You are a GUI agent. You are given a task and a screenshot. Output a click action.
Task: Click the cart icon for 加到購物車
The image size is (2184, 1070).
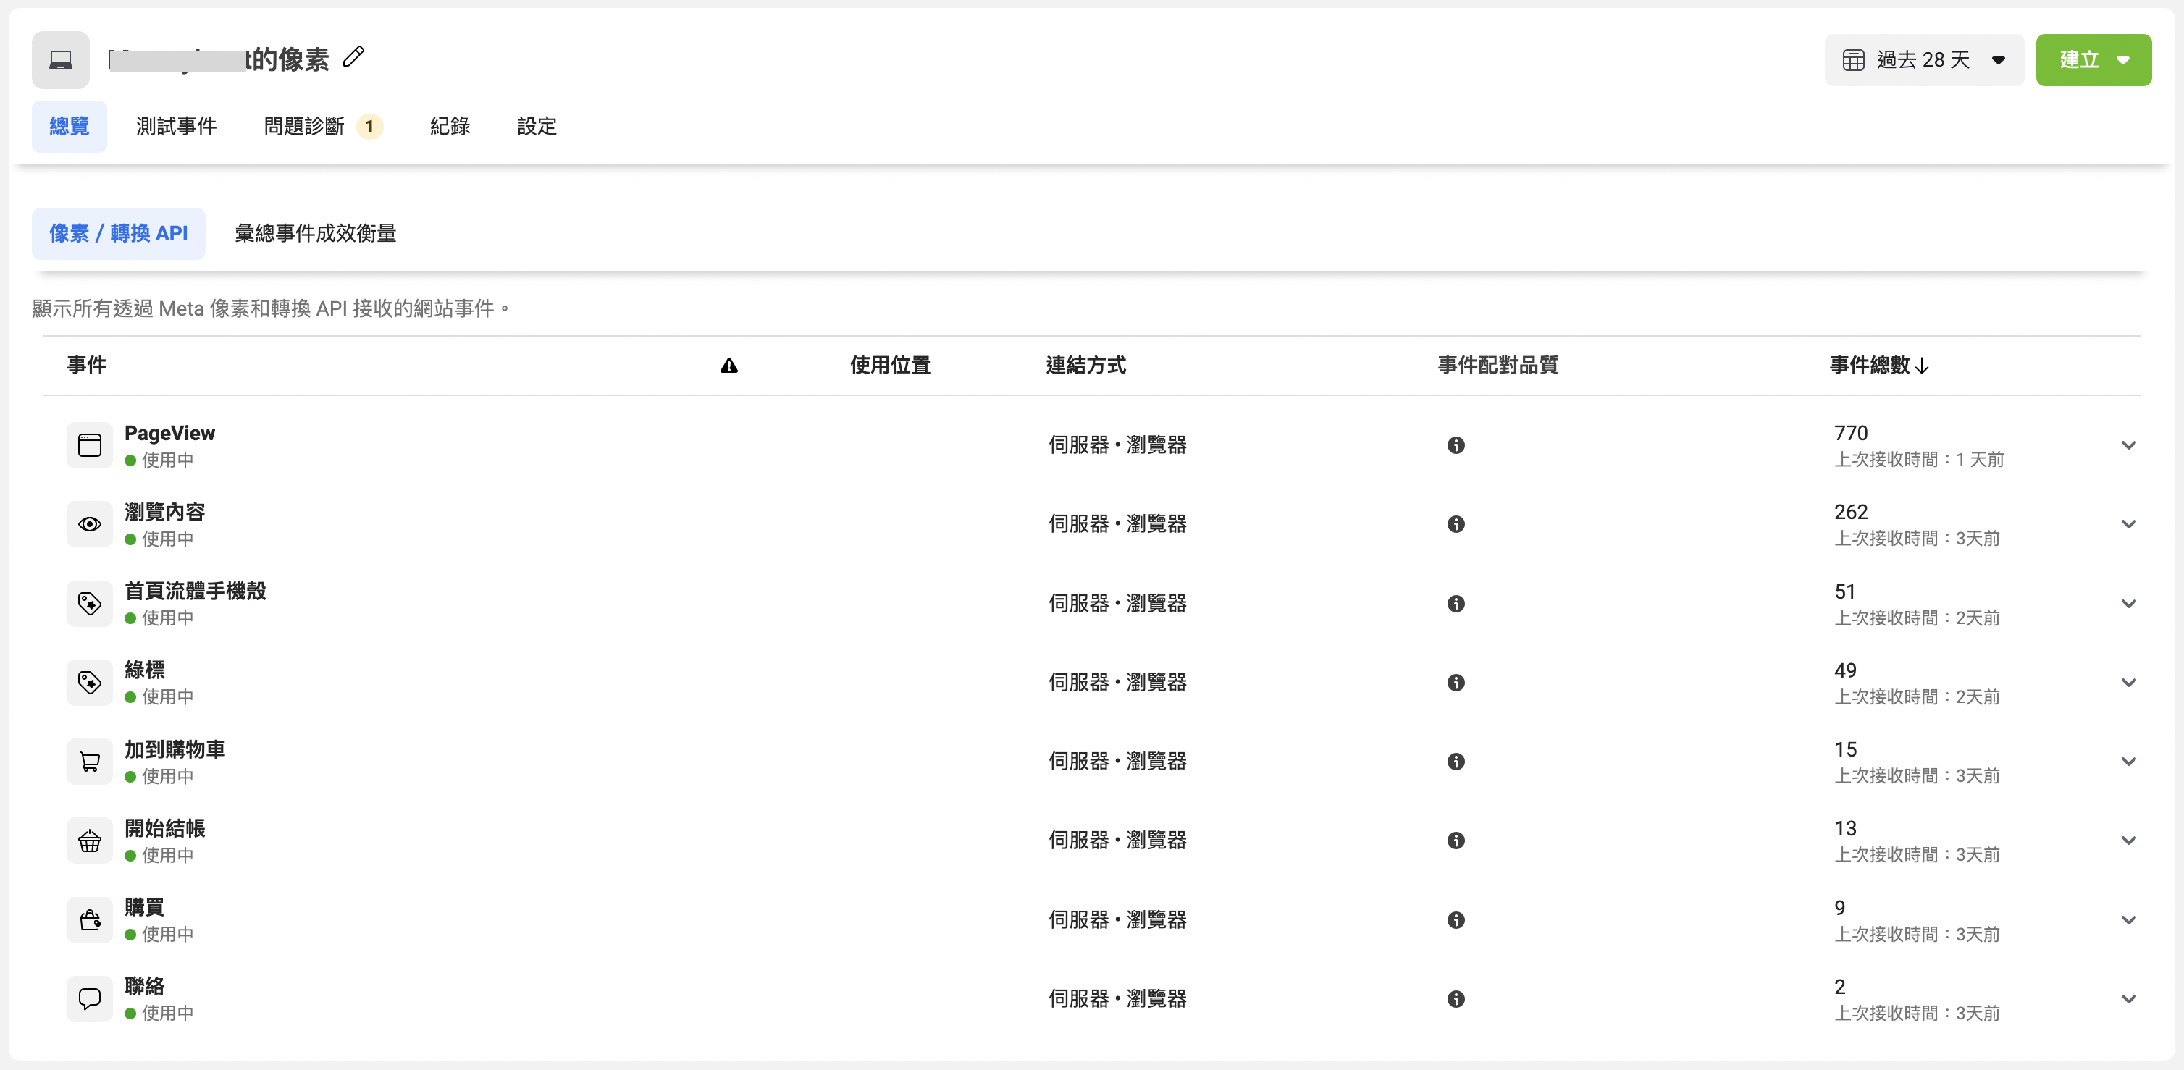point(90,762)
